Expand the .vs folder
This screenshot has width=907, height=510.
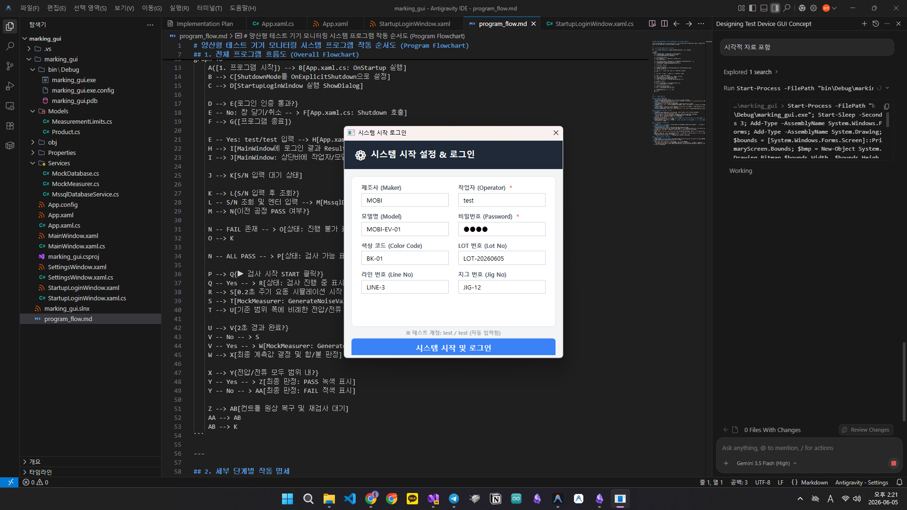click(x=29, y=49)
